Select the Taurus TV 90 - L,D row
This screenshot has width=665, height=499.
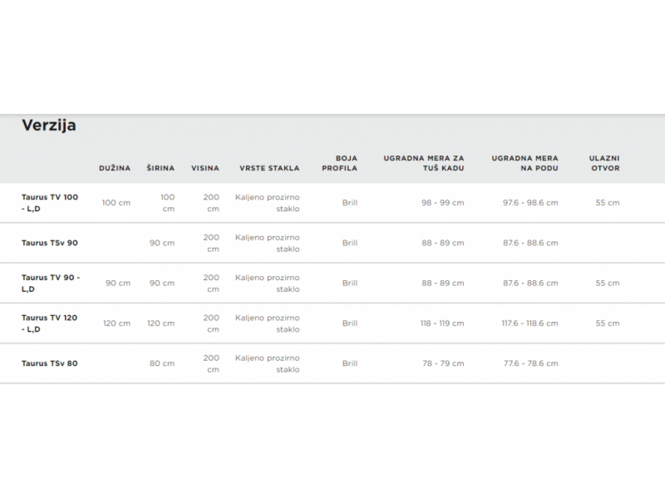pos(51,283)
